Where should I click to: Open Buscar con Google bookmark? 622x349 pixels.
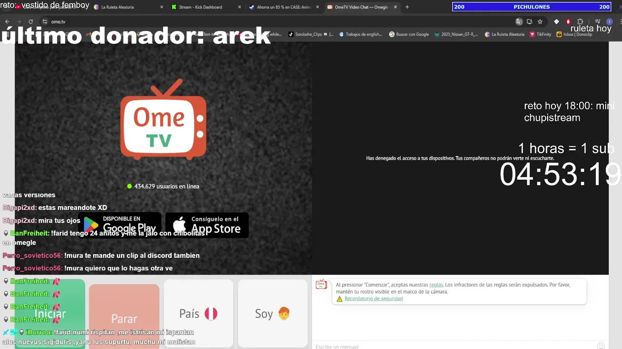tap(409, 34)
